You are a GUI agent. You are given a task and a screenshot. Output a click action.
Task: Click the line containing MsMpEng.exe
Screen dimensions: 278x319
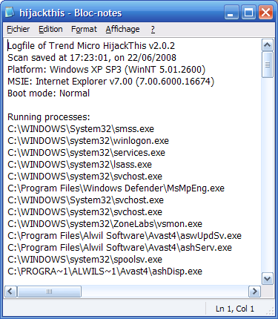[x=116, y=188]
